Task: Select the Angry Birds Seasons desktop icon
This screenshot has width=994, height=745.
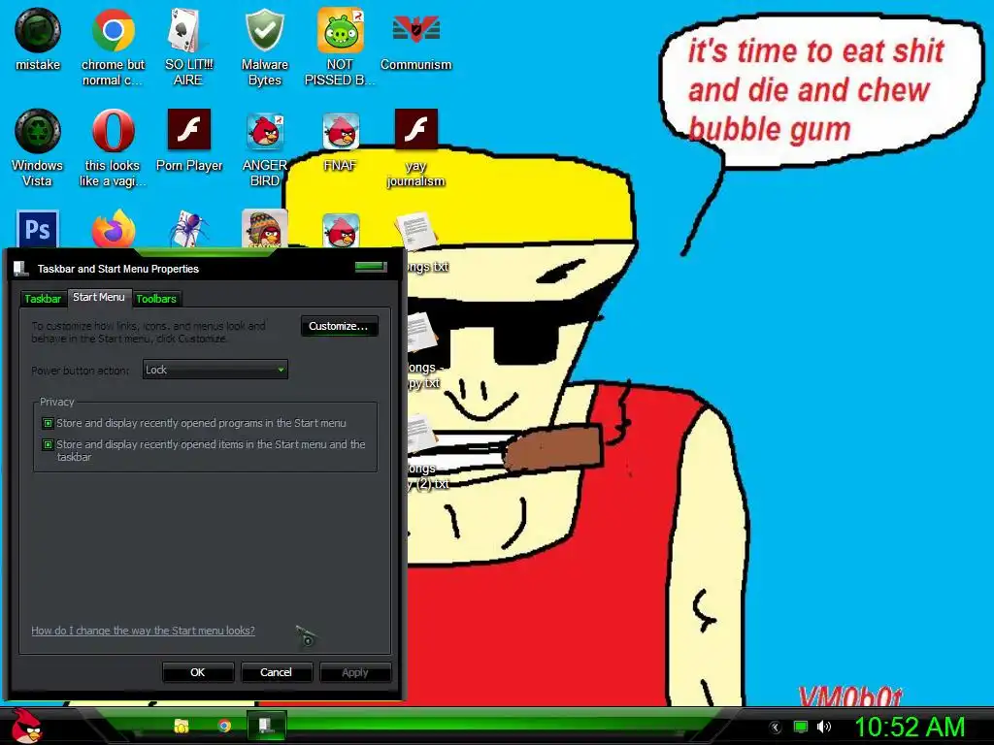Action: pos(264,229)
